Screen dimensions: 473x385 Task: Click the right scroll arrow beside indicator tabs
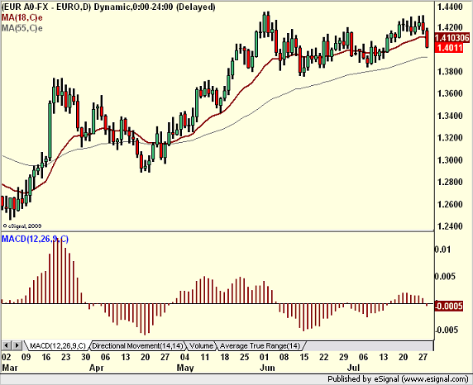pyautogui.click(x=17, y=345)
